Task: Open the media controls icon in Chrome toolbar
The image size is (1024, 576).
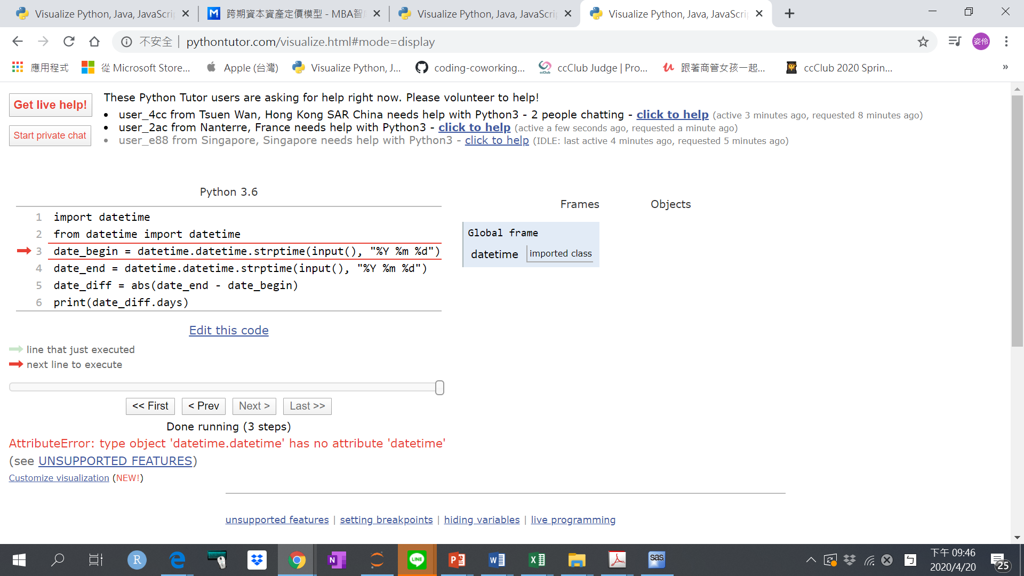Action: coord(954,42)
